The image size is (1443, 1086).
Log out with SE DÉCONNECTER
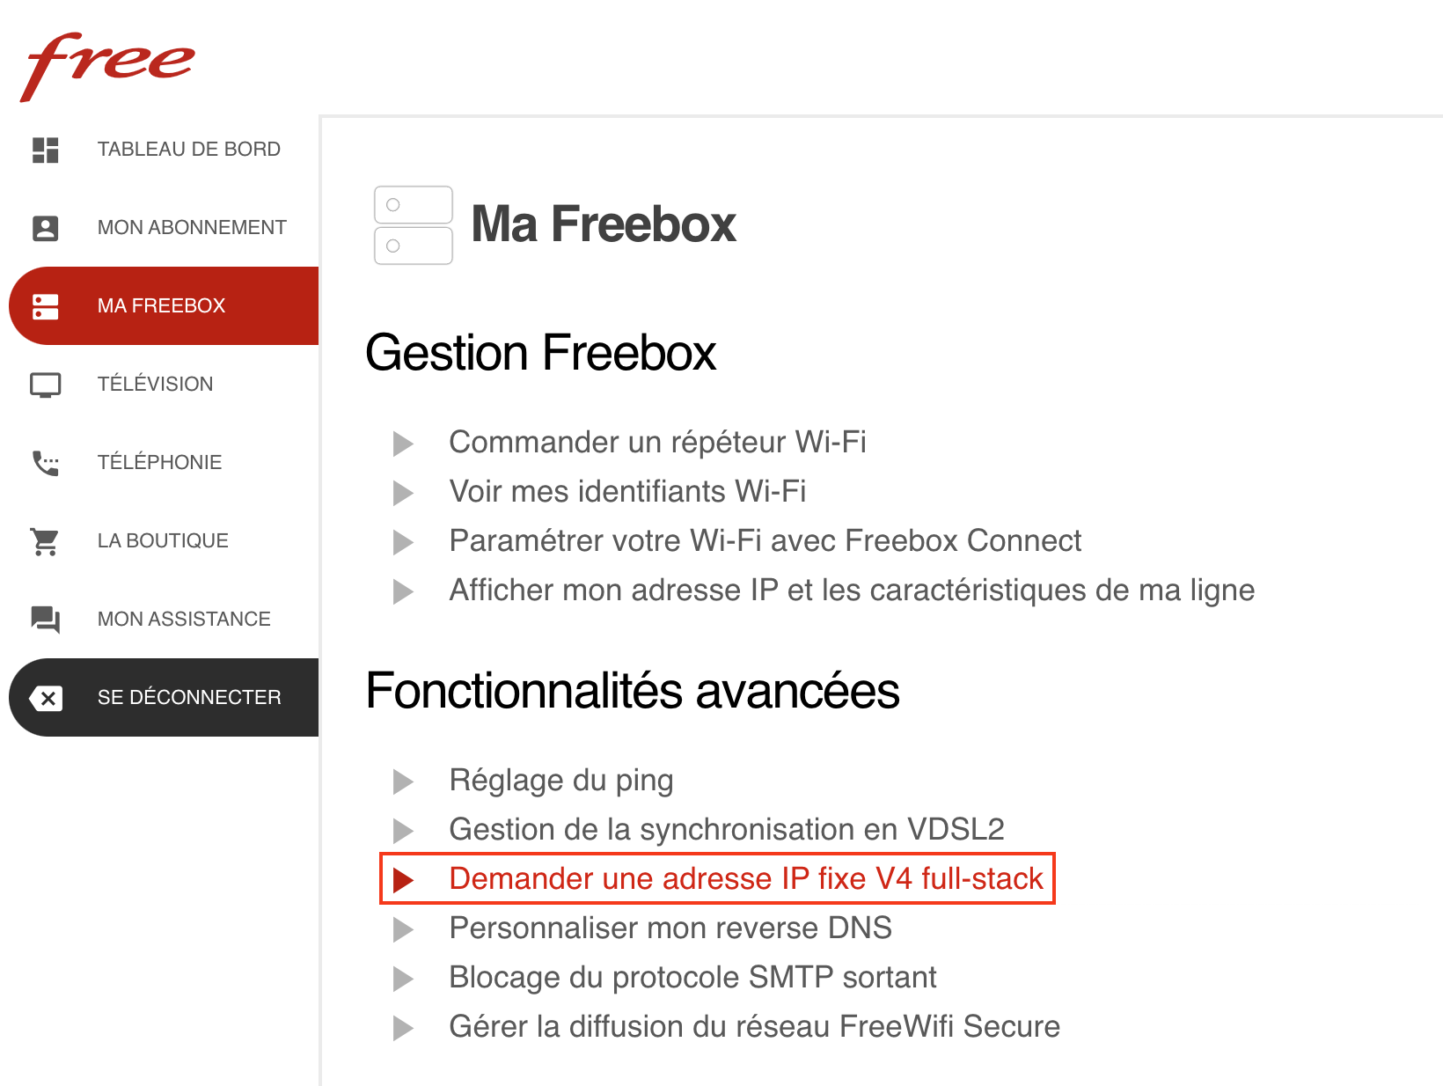point(189,698)
